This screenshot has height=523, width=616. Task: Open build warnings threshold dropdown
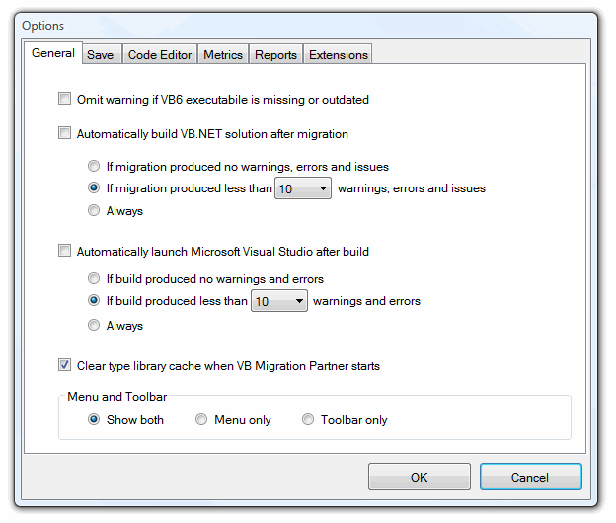click(279, 301)
